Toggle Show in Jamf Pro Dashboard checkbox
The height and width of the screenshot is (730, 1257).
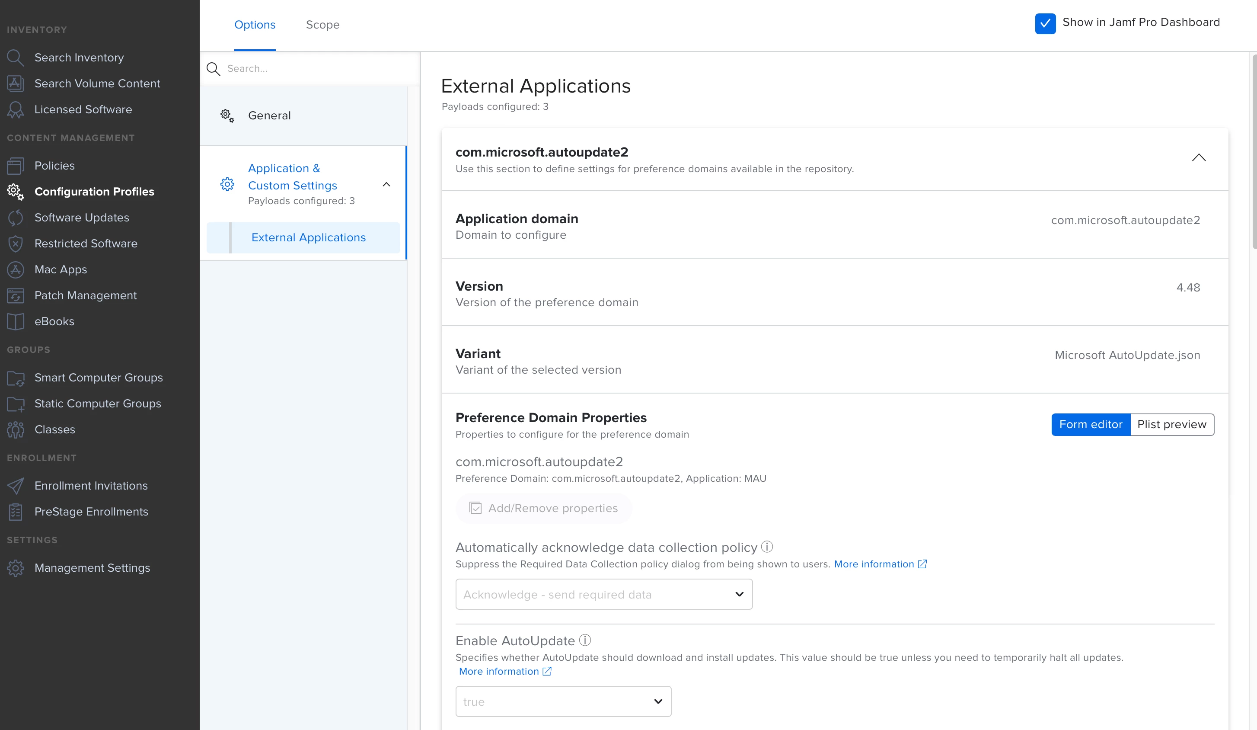[1045, 23]
